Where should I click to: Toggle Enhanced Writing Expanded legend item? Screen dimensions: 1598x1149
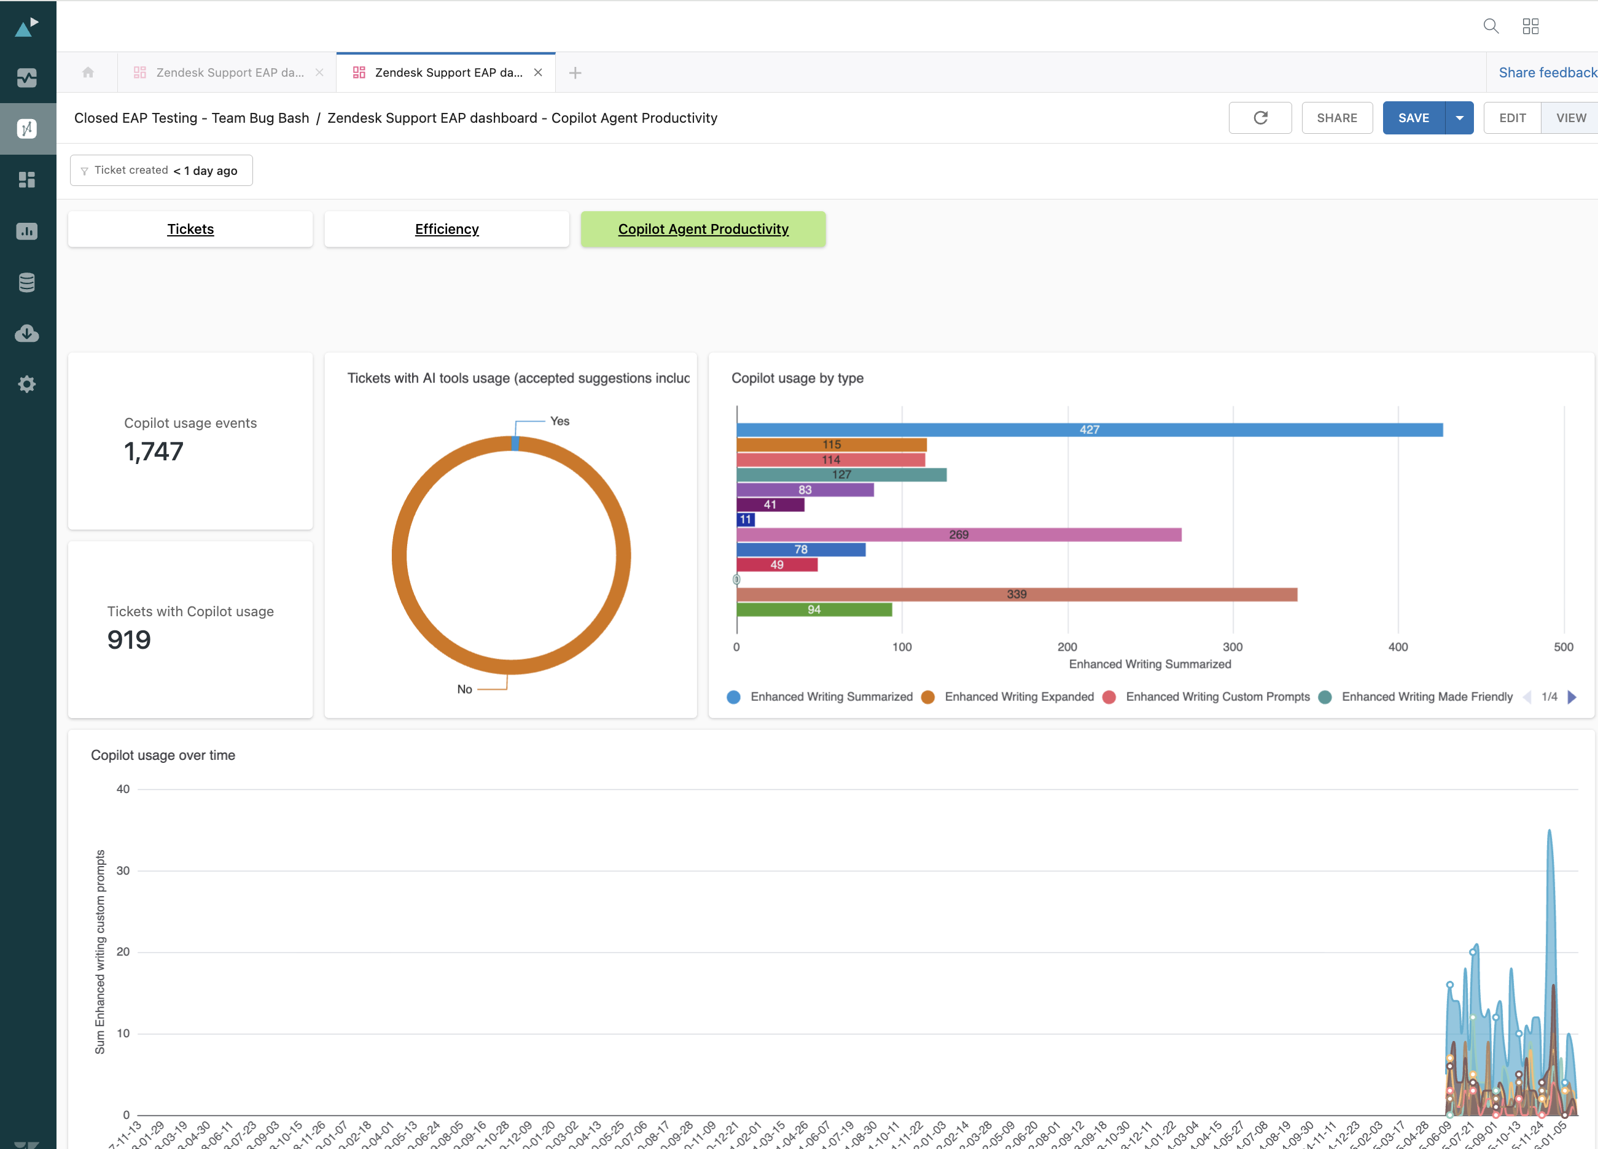tap(1018, 696)
